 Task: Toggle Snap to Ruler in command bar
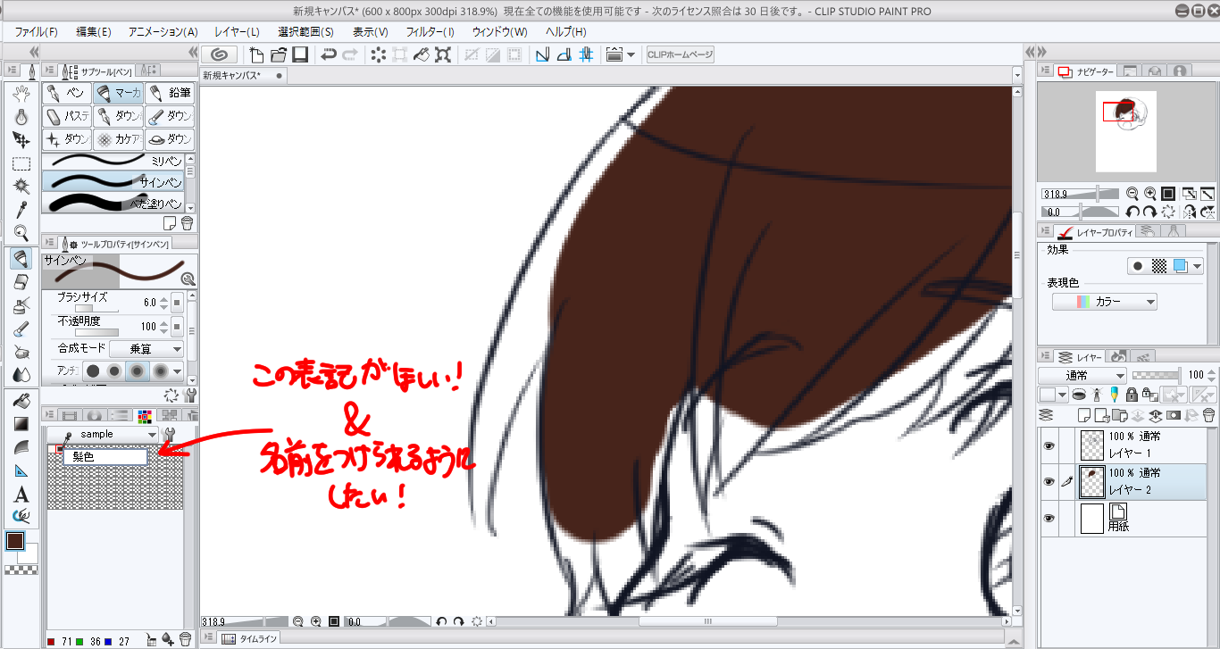point(542,54)
